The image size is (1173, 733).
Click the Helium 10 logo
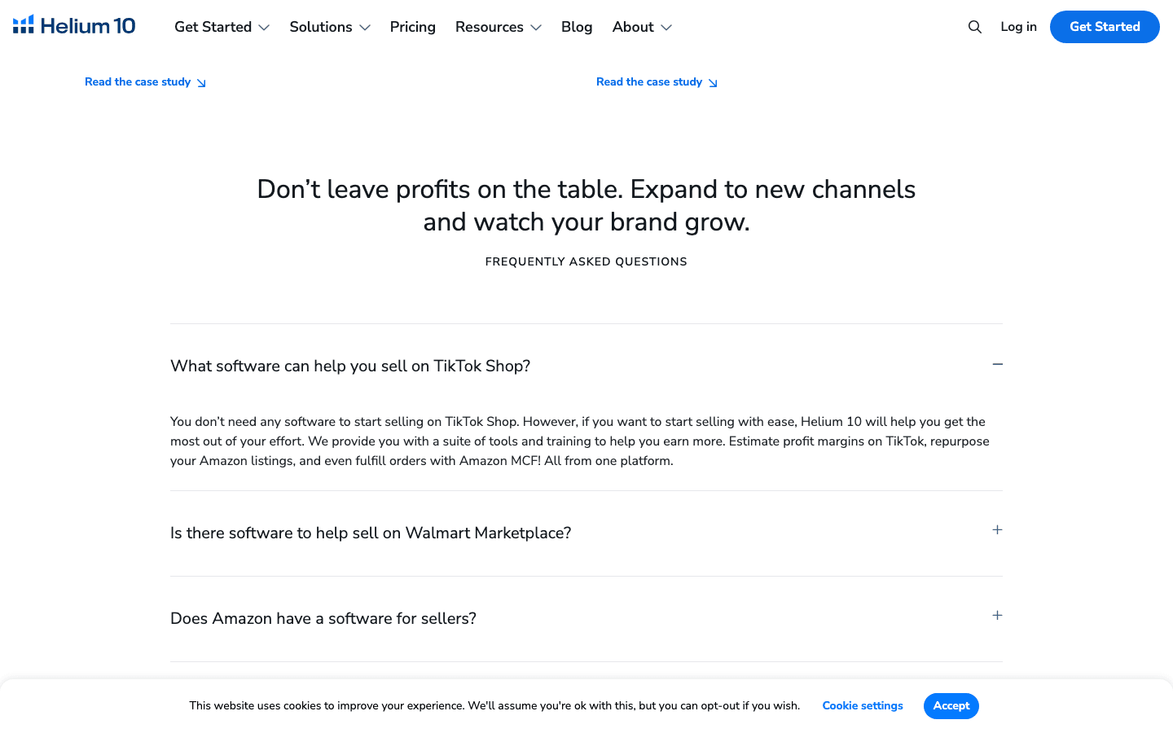click(74, 26)
